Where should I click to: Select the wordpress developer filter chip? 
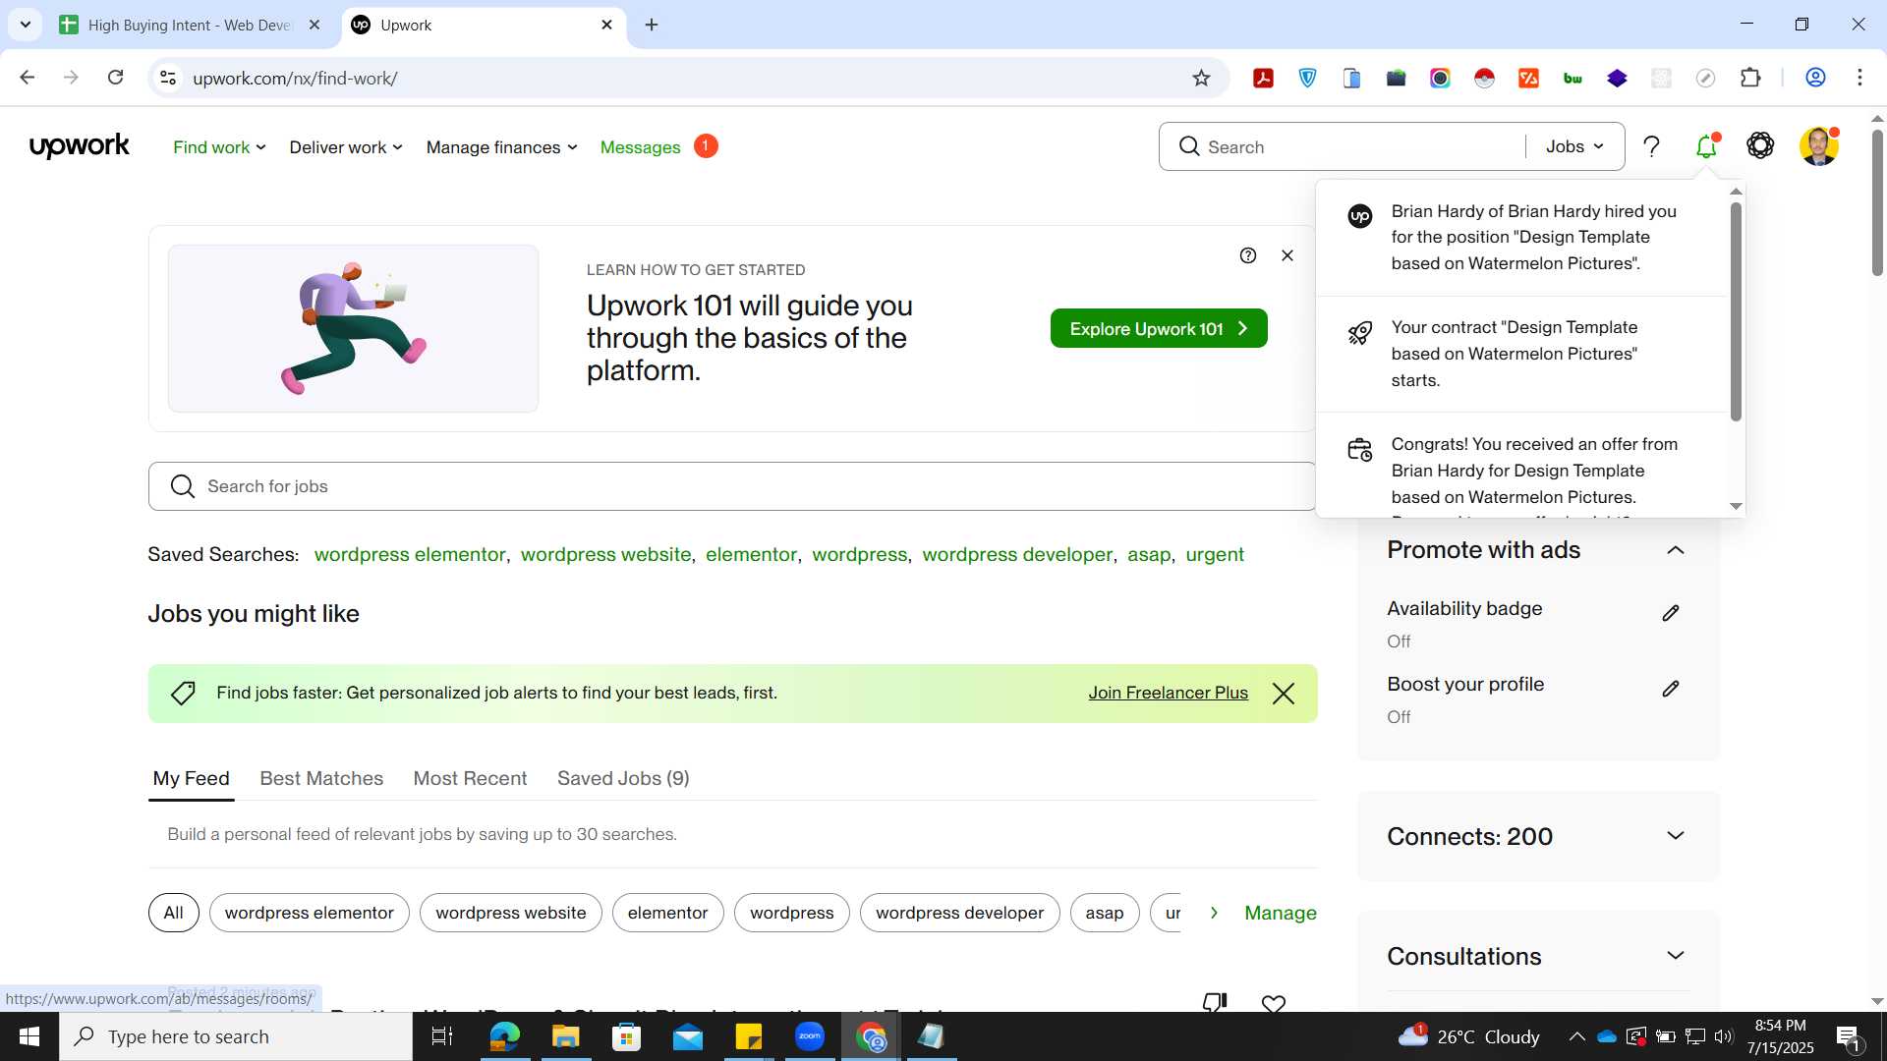959,913
